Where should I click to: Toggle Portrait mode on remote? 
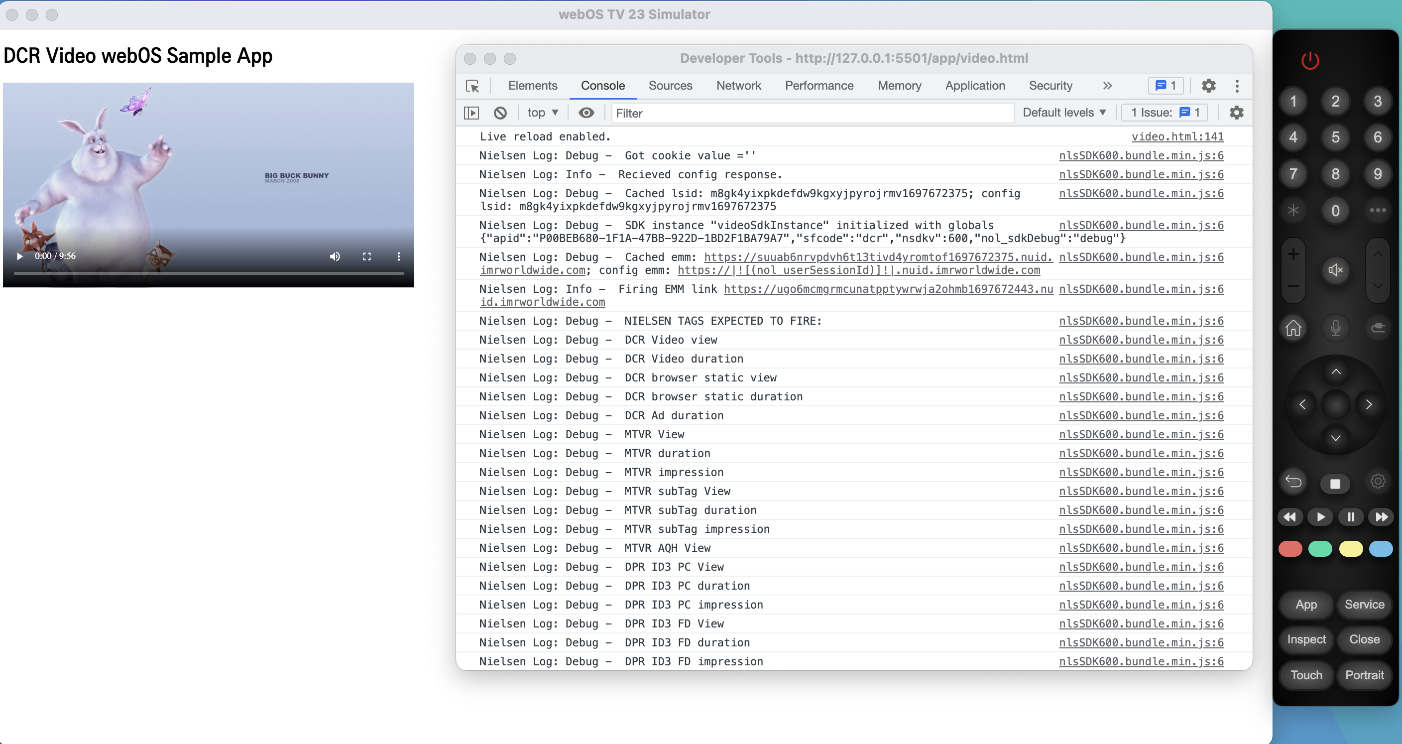click(1364, 675)
